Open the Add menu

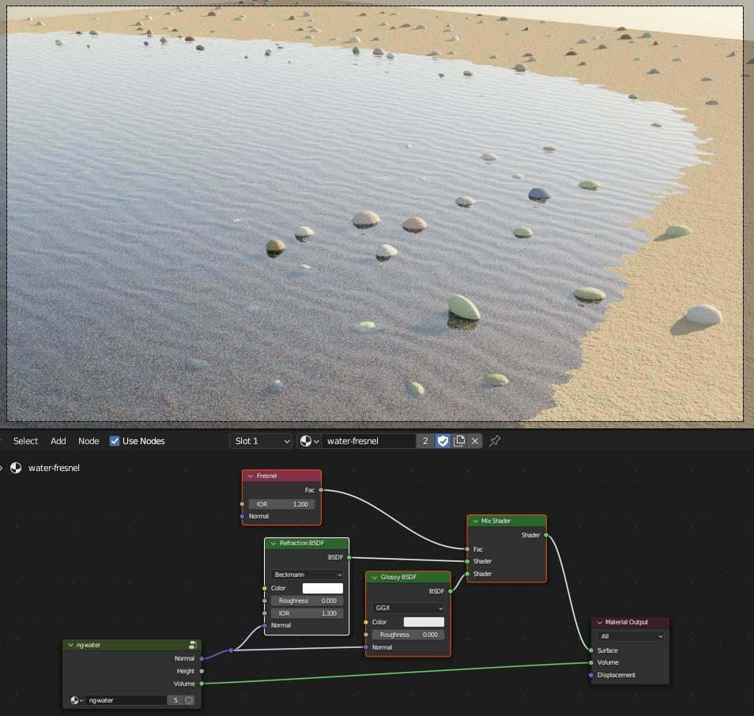(58, 441)
